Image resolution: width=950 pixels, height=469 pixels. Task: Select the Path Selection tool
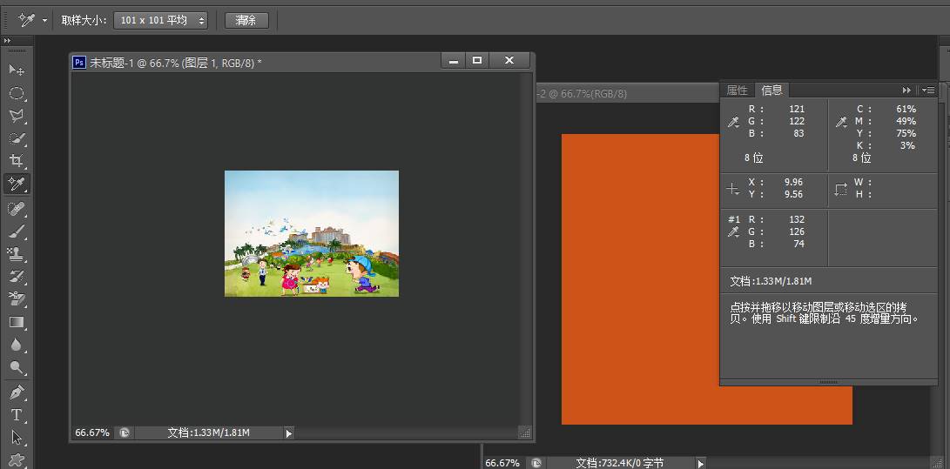pos(17,438)
